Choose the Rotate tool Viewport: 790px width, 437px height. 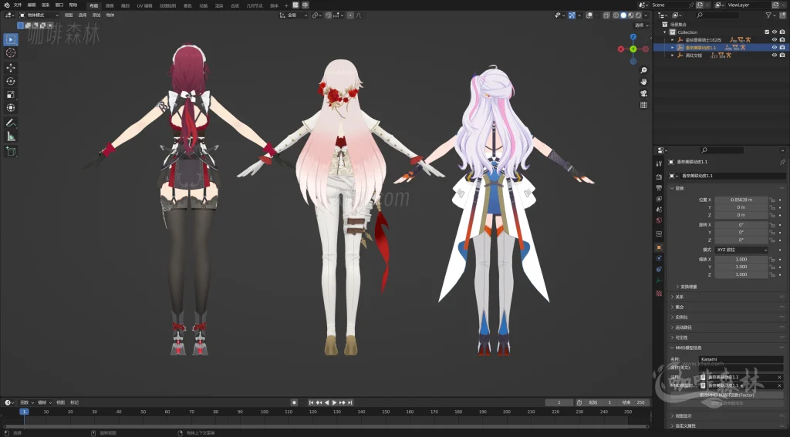click(11, 81)
